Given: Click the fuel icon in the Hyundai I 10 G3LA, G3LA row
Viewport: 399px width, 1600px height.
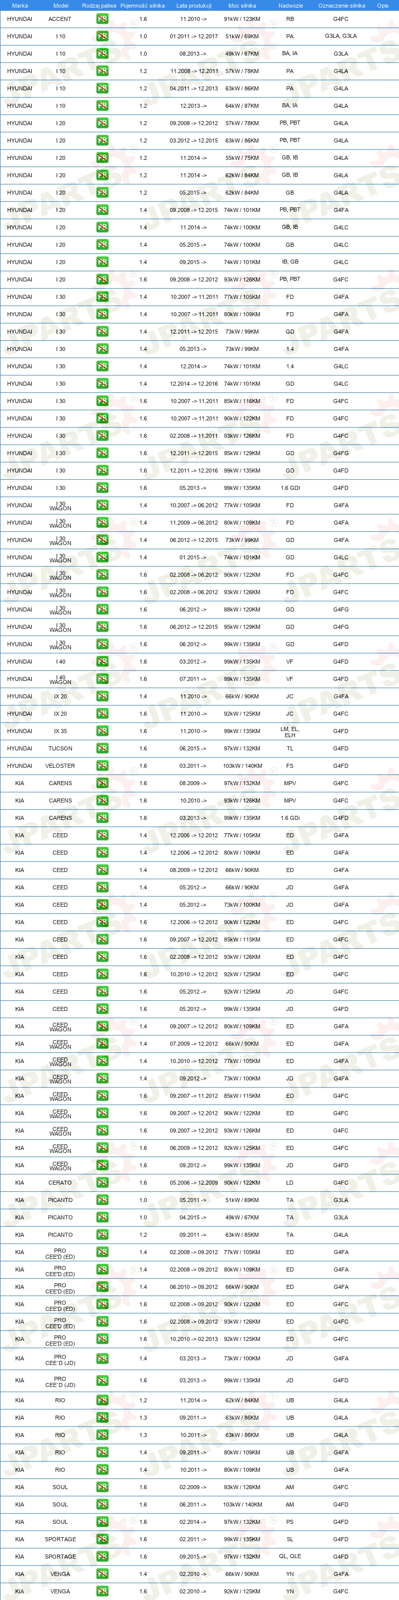Looking at the screenshot, I should (x=103, y=37).
